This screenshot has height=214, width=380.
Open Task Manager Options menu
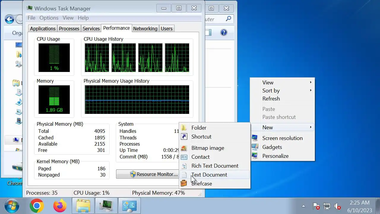click(49, 18)
